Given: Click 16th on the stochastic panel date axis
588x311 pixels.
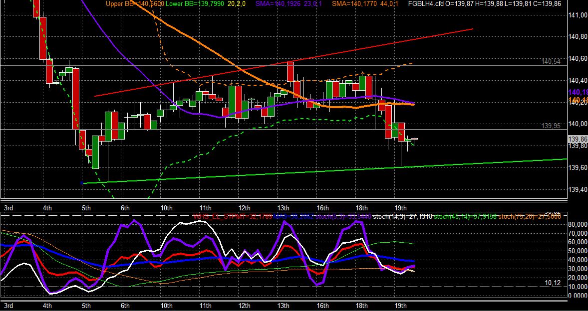Looking at the screenshot, I should [322, 306].
